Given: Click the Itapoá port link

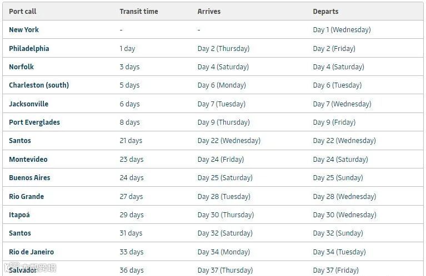Looking at the screenshot, I should (x=19, y=215).
